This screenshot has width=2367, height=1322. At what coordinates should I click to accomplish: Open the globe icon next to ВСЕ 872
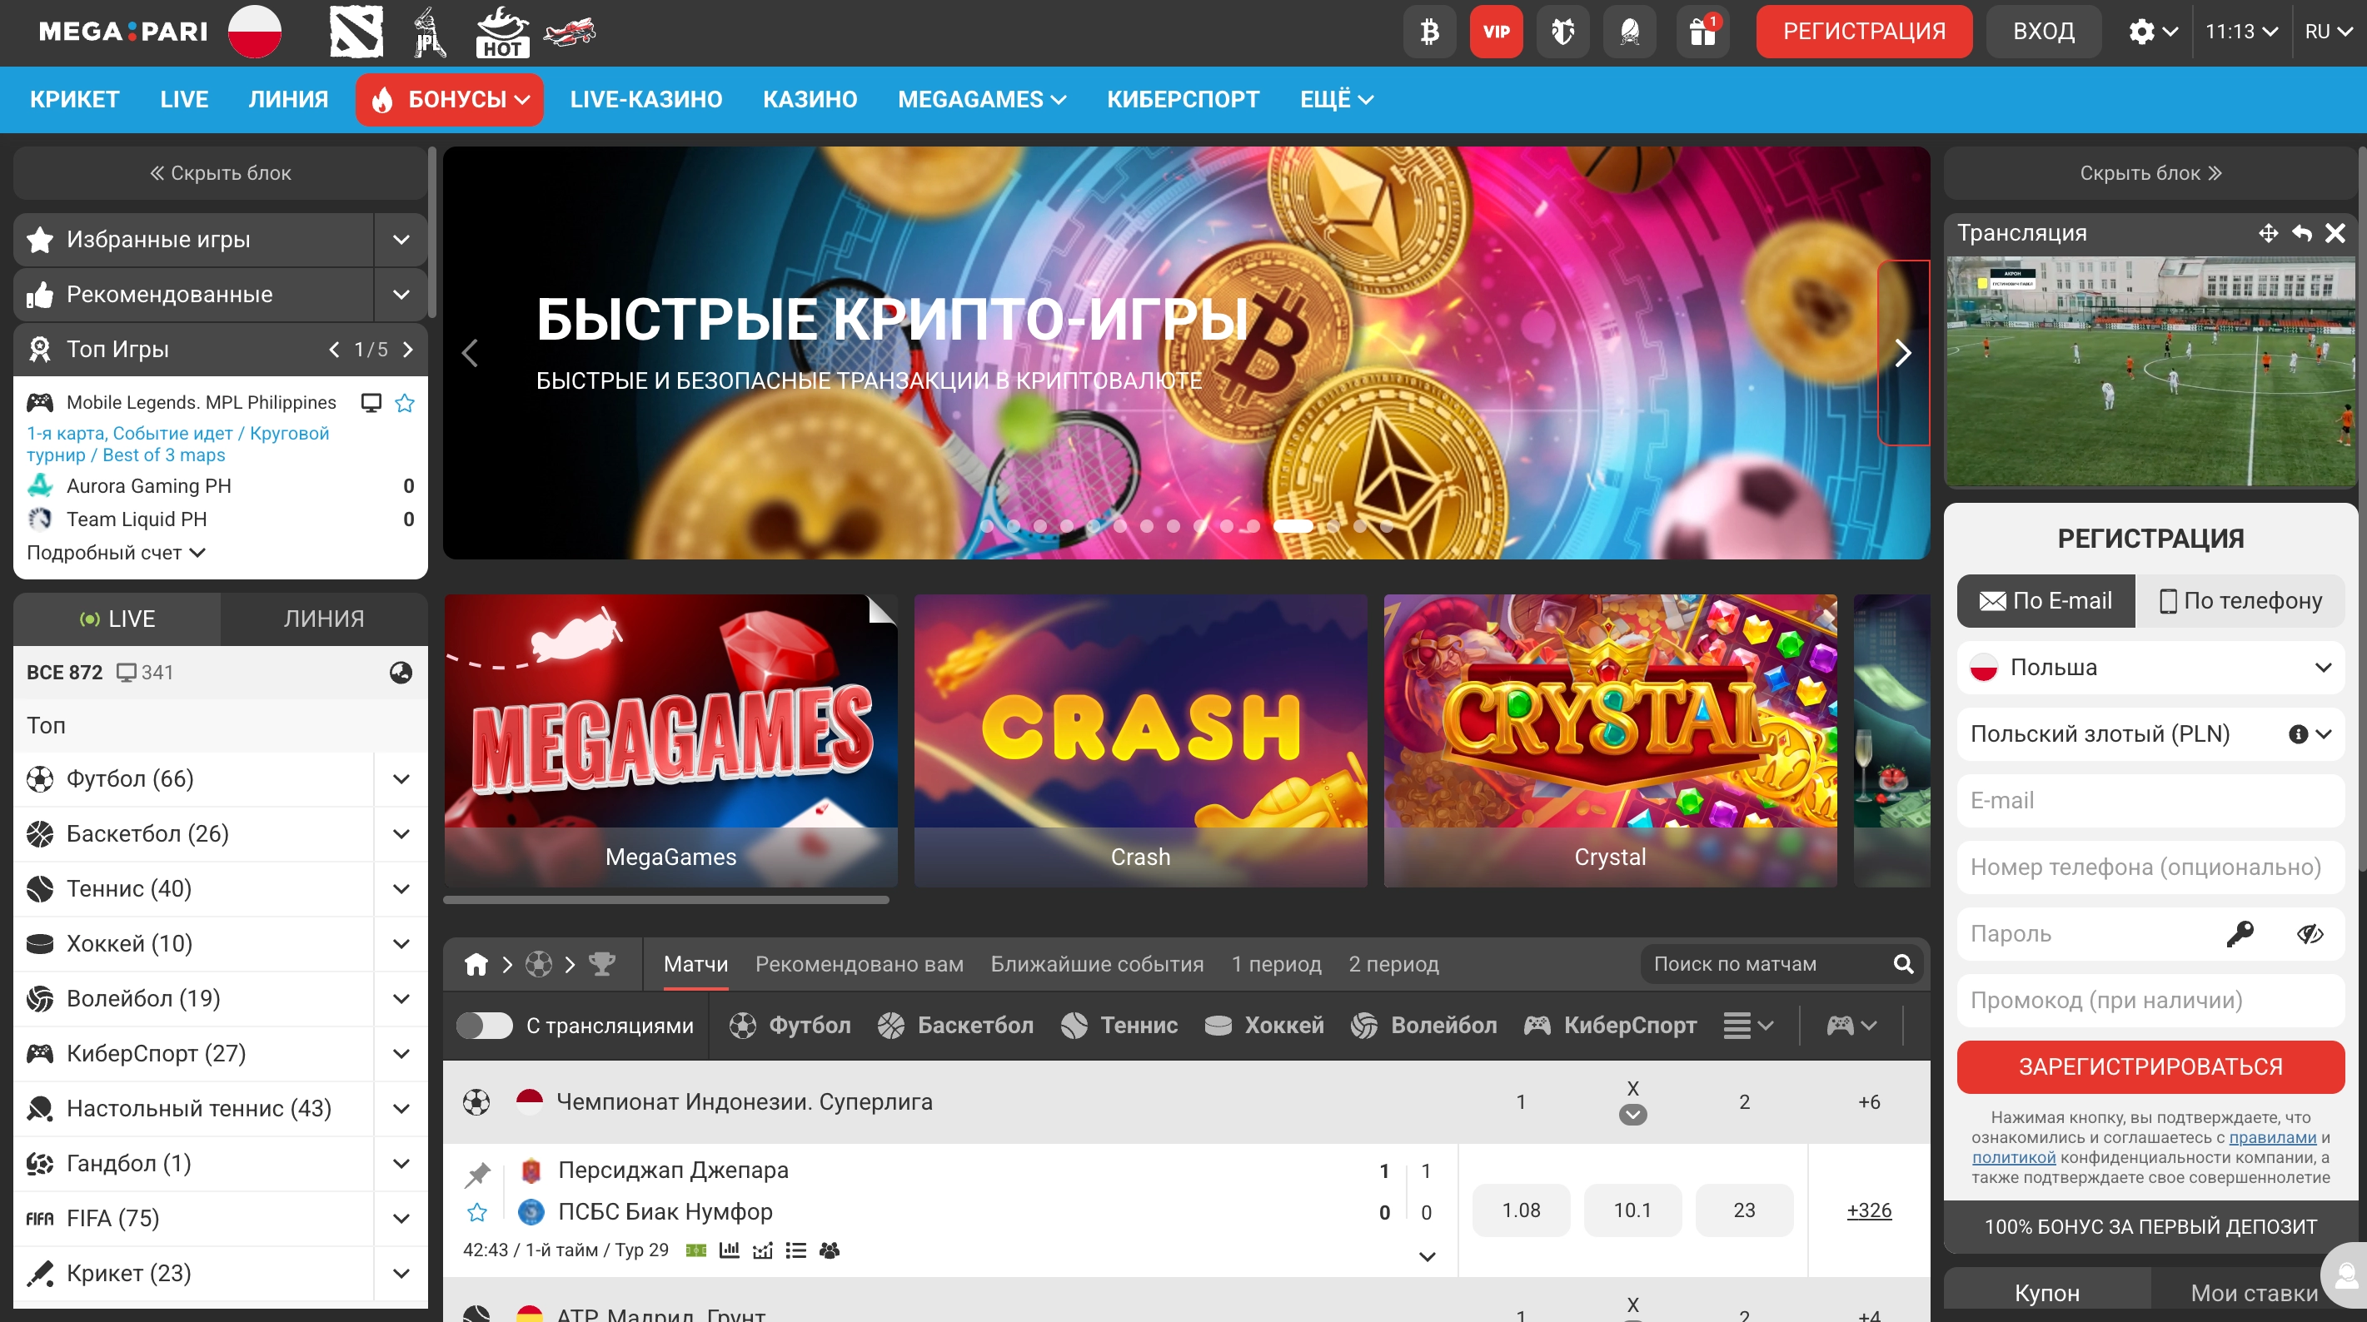tap(401, 673)
